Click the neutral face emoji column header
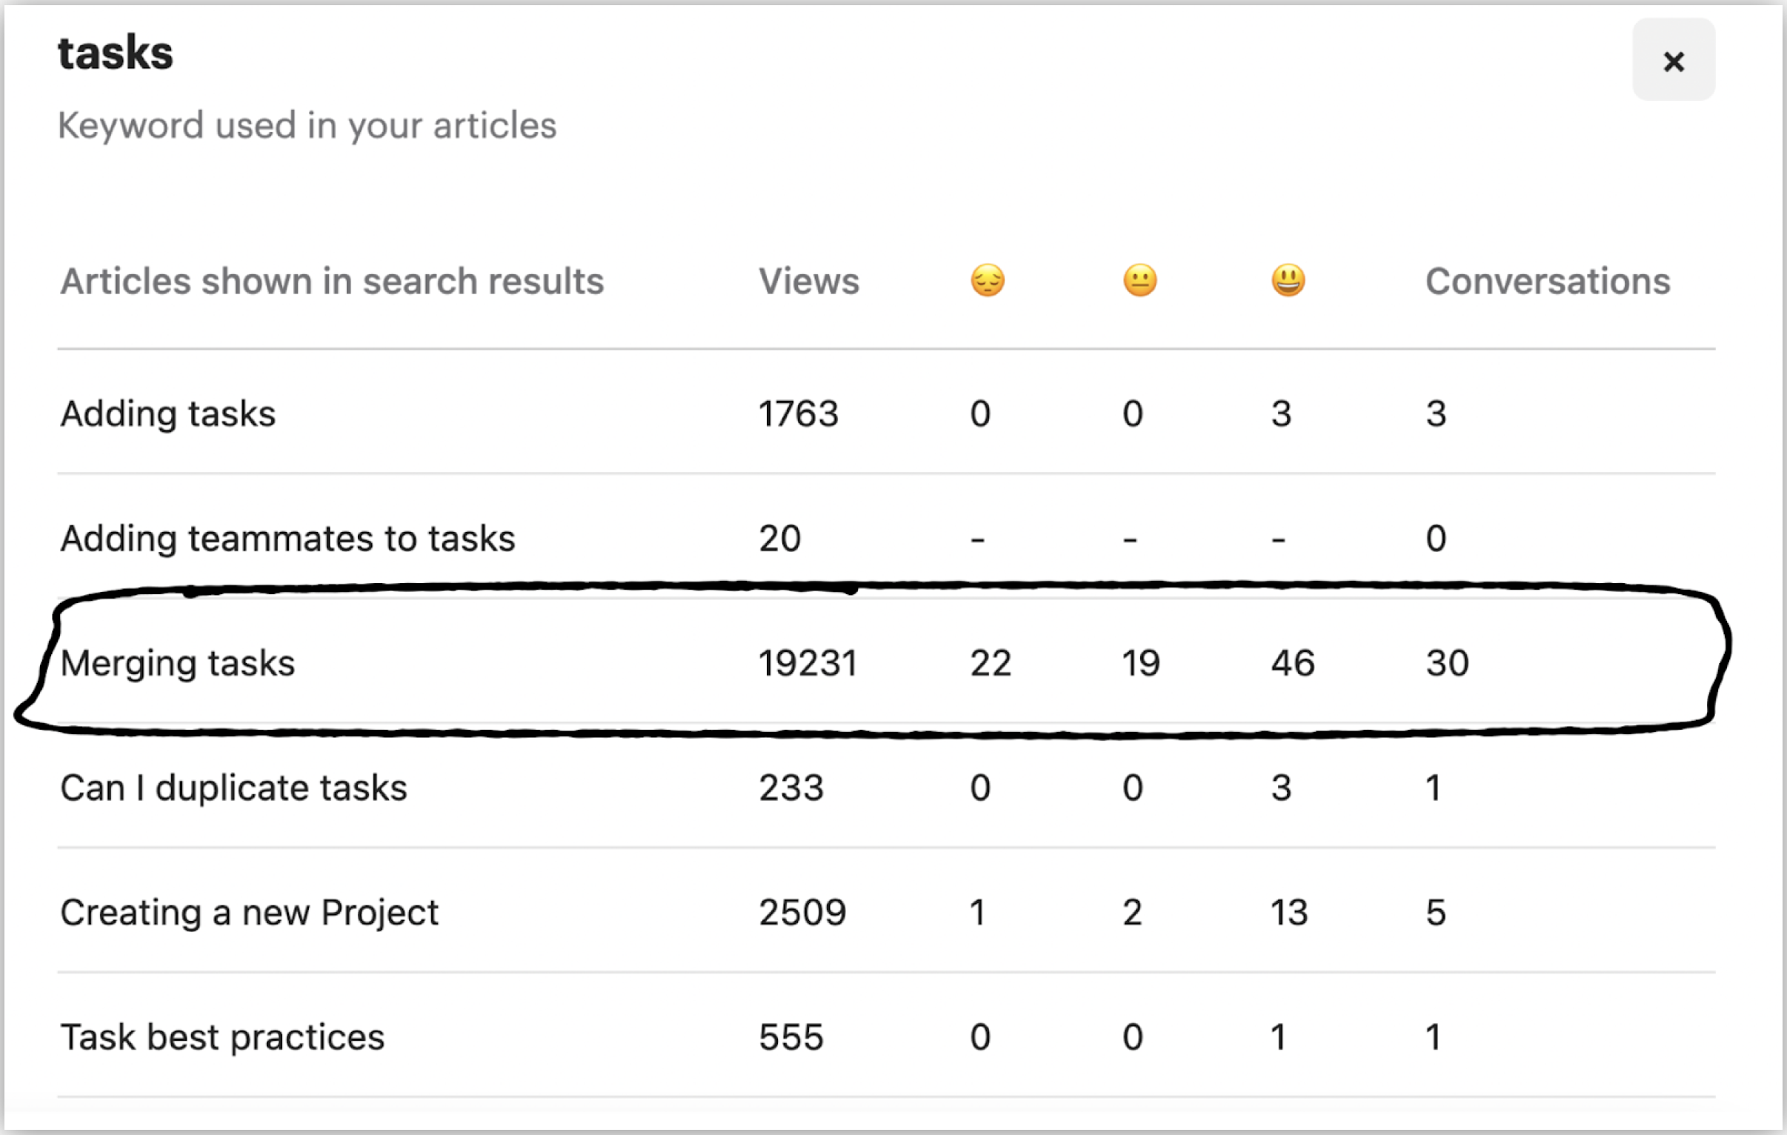The image size is (1787, 1135). pos(1140,281)
